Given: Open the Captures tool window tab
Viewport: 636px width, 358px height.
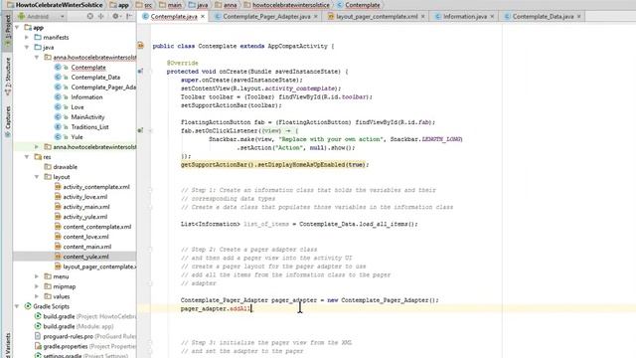Looking at the screenshot, I should (7, 121).
